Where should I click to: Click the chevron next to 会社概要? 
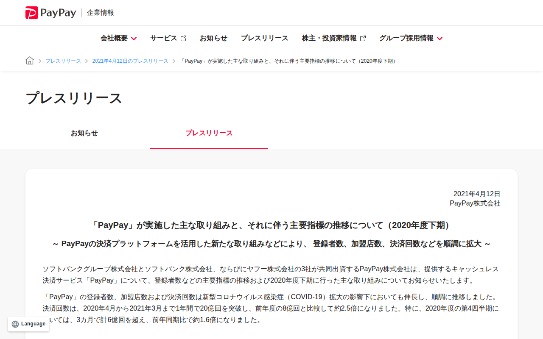click(x=134, y=39)
